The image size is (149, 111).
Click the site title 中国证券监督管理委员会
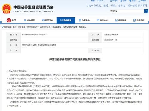[33, 7]
